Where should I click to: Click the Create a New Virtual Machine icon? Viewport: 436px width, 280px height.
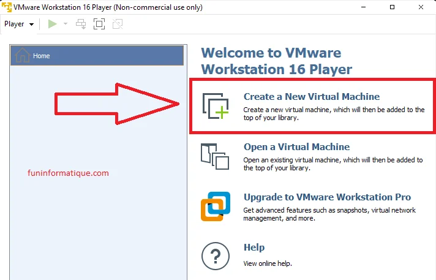click(216, 106)
